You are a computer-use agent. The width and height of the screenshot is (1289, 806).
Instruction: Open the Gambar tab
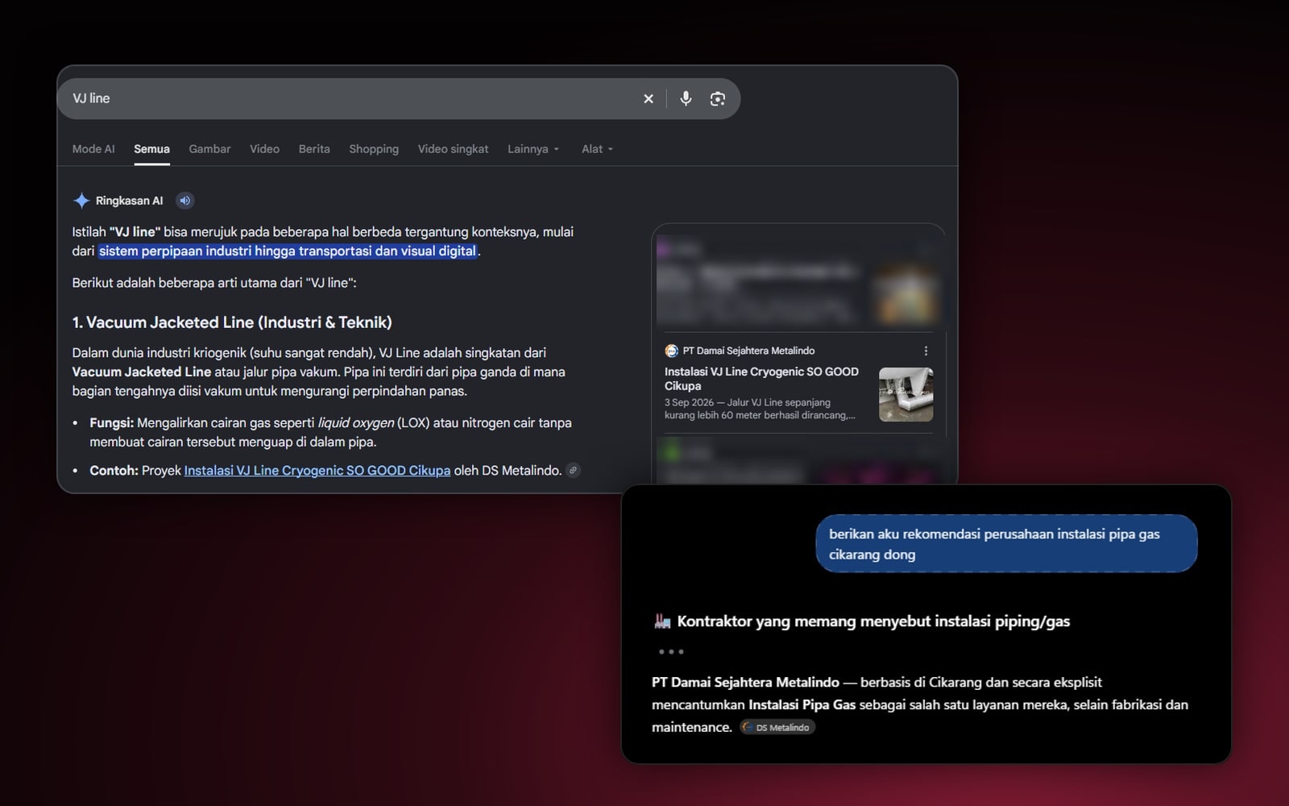209,149
